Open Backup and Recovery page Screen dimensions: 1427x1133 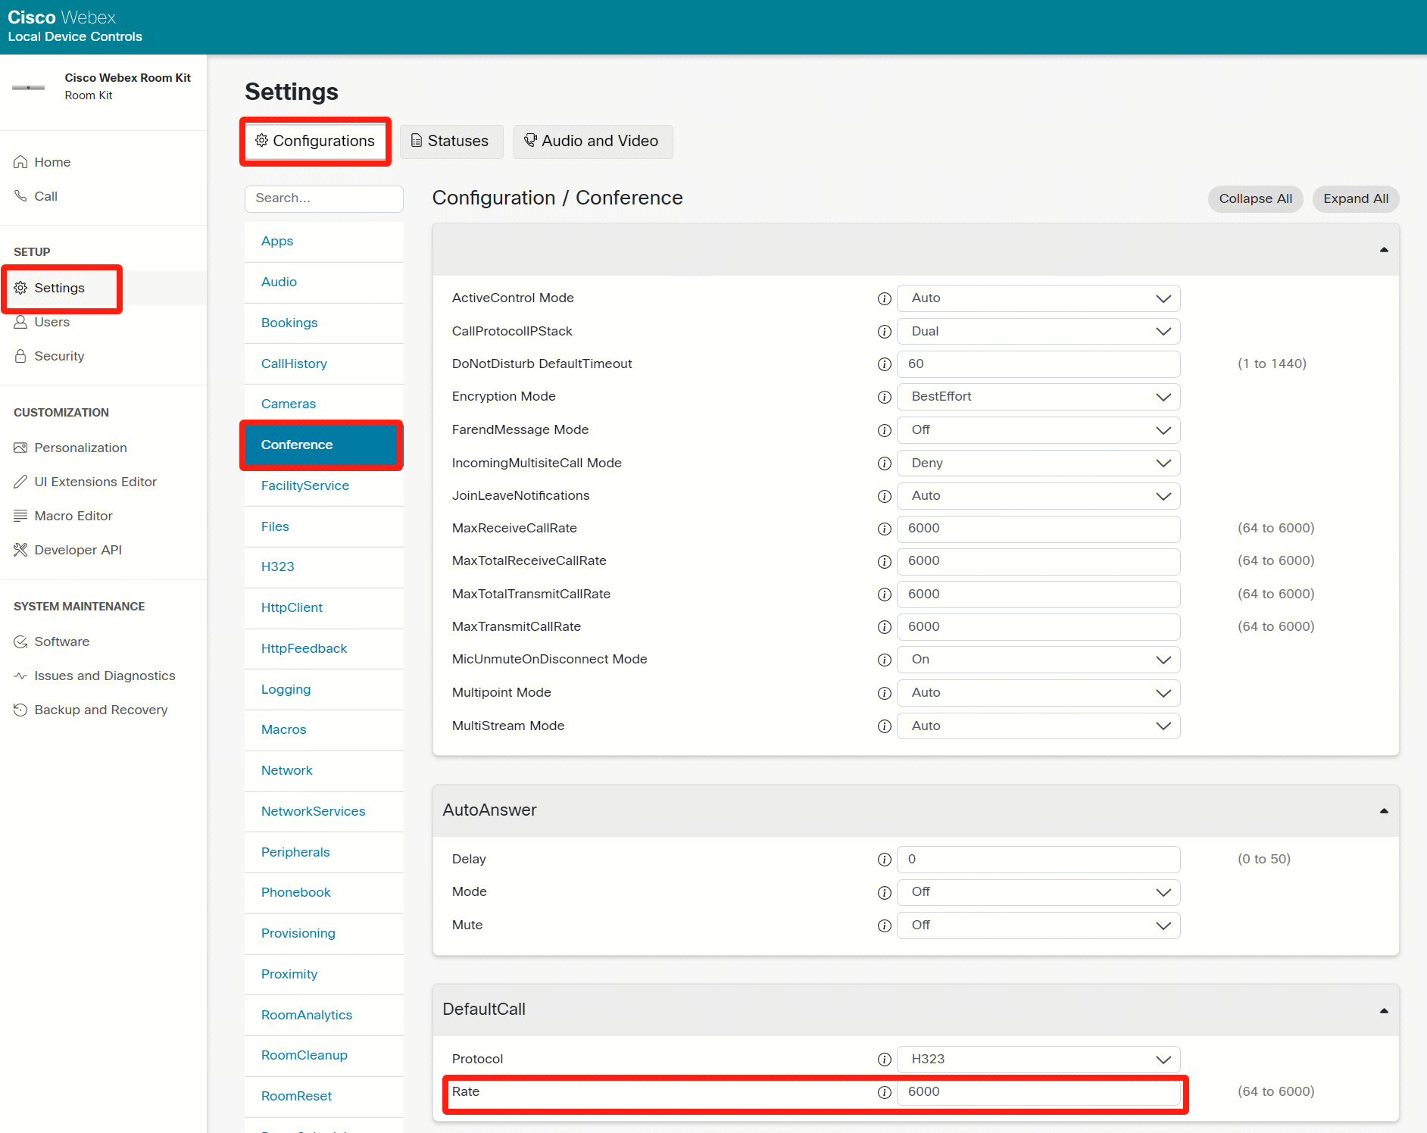[100, 710]
